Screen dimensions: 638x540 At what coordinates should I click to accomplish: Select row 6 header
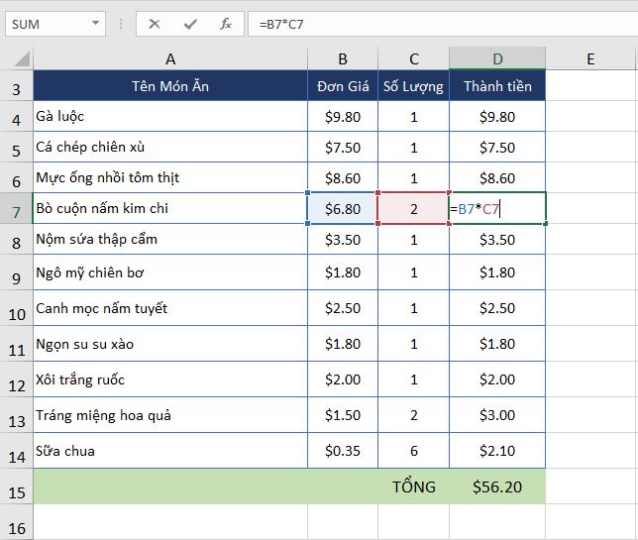[16, 177]
